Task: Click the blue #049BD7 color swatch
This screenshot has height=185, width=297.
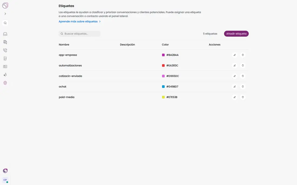Action: (x=163, y=87)
